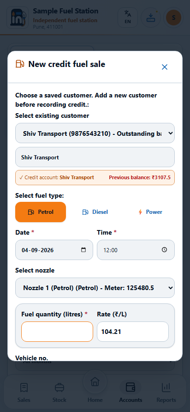
Task: Click the Credit account Shiv Transport banner text
Action: click(57, 177)
